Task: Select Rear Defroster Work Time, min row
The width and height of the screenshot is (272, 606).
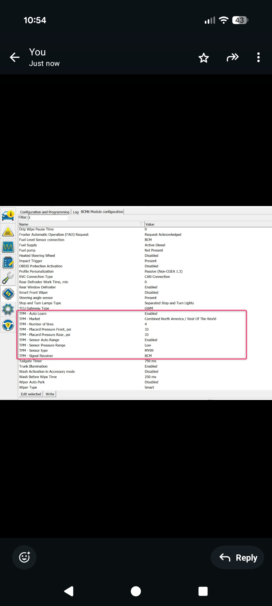Action: pos(145,282)
